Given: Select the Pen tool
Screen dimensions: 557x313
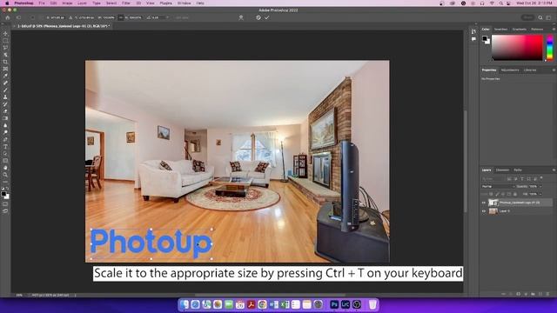Looking at the screenshot, I should [x=5, y=139].
